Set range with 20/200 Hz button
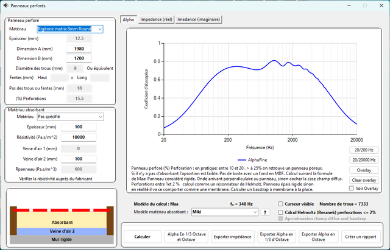This screenshot has width=390, height=250. pyautogui.click(x=364, y=150)
